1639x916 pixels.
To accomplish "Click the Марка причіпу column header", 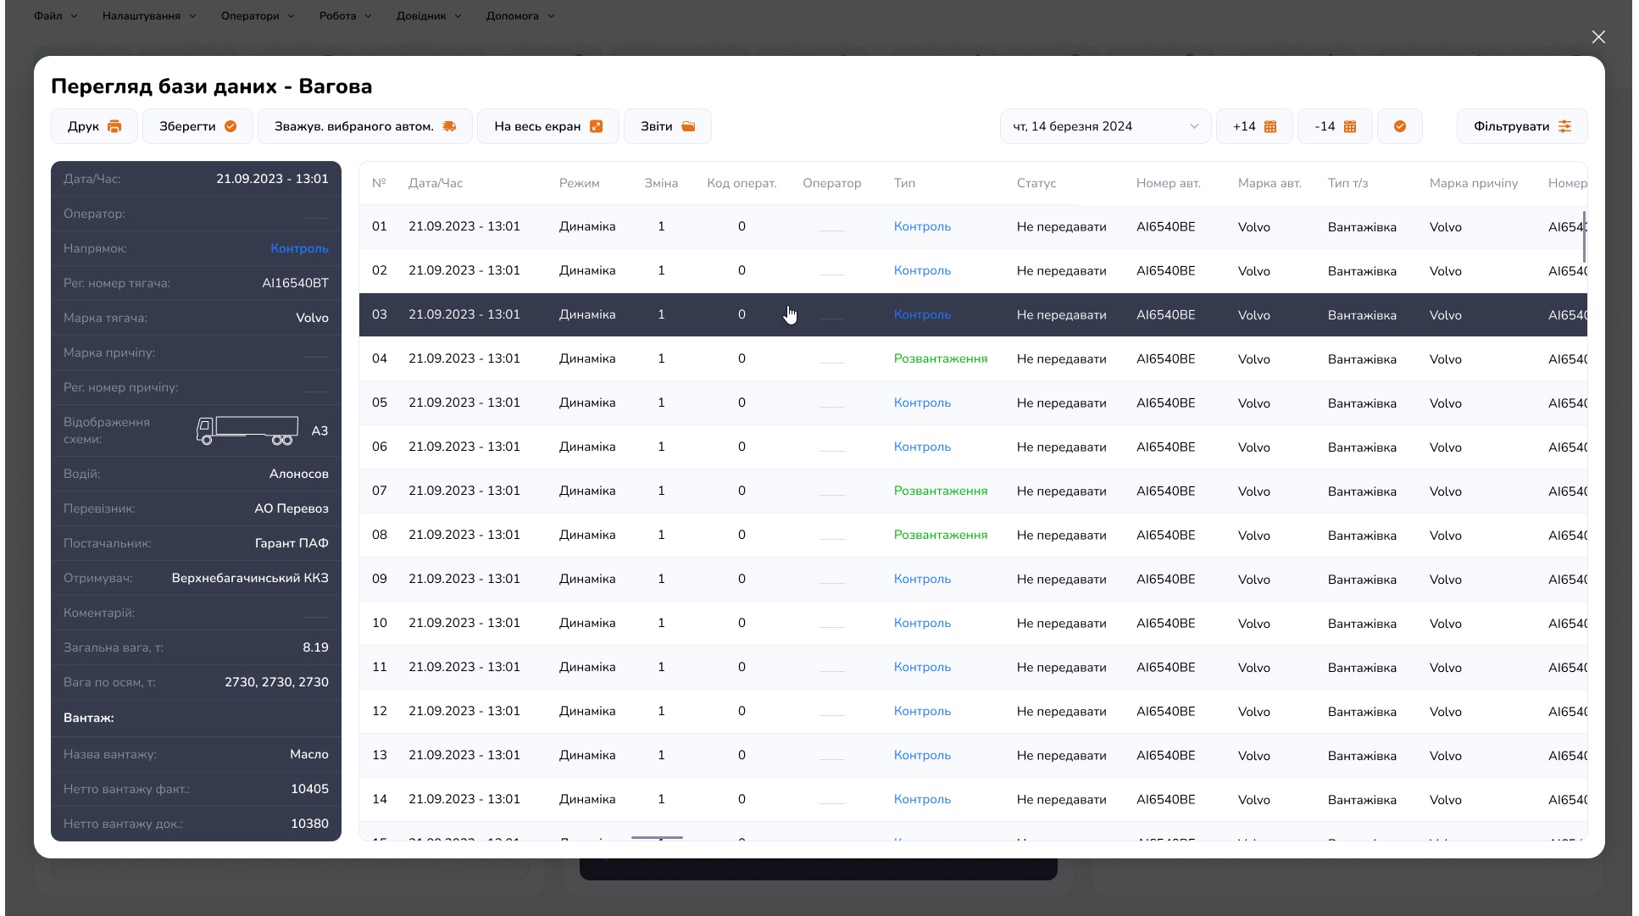I will [1474, 183].
